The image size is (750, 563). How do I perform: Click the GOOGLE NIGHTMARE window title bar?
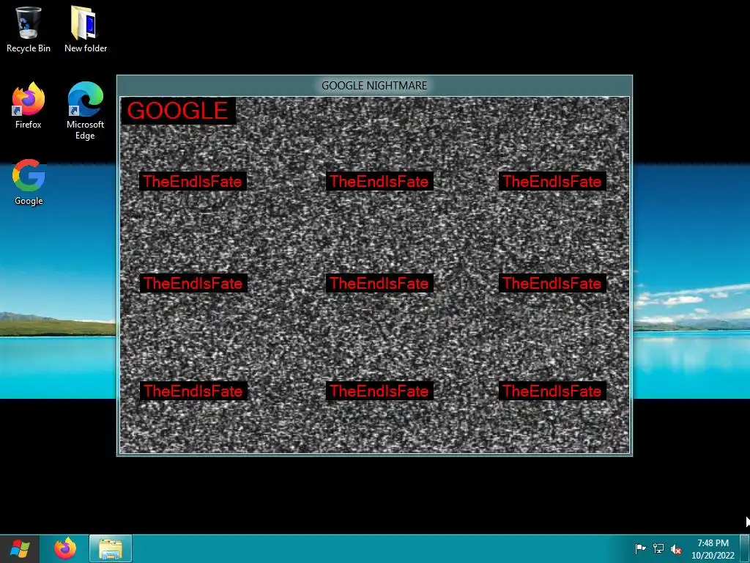pos(374,86)
